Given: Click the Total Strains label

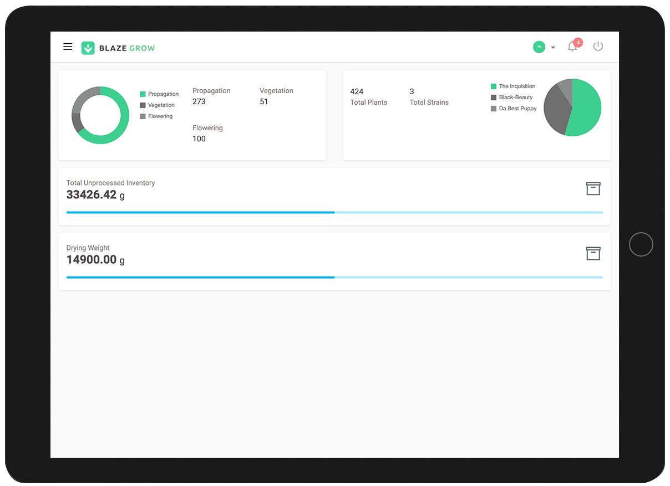Looking at the screenshot, I should (429, 103).
